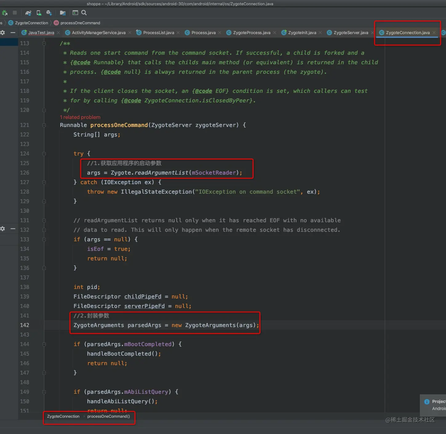Viewport: 446px width, 434px height.
Task: Collapse the catch block fold at line 127
Action: point(44,182)
